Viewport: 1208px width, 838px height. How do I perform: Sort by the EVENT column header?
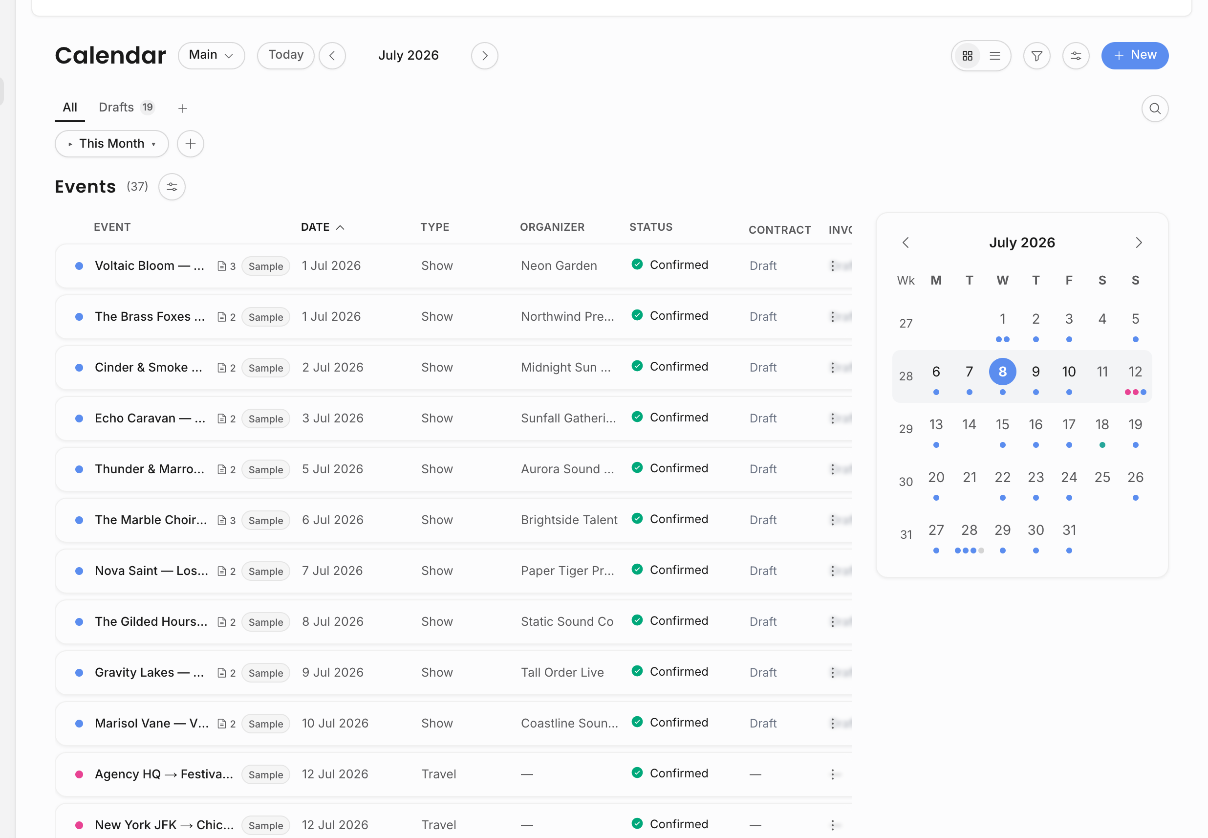[x=112, y=227]
